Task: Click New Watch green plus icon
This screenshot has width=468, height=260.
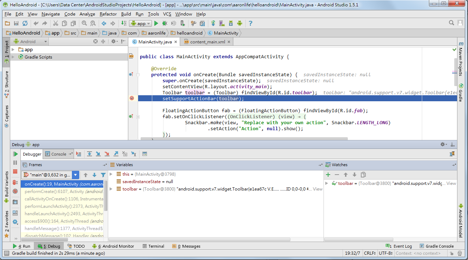Action: 328,175
